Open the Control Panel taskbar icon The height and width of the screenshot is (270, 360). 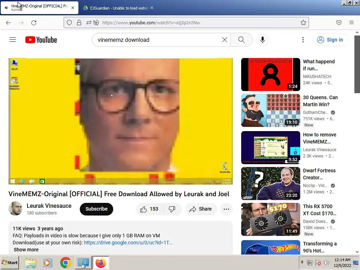point(83,263)
